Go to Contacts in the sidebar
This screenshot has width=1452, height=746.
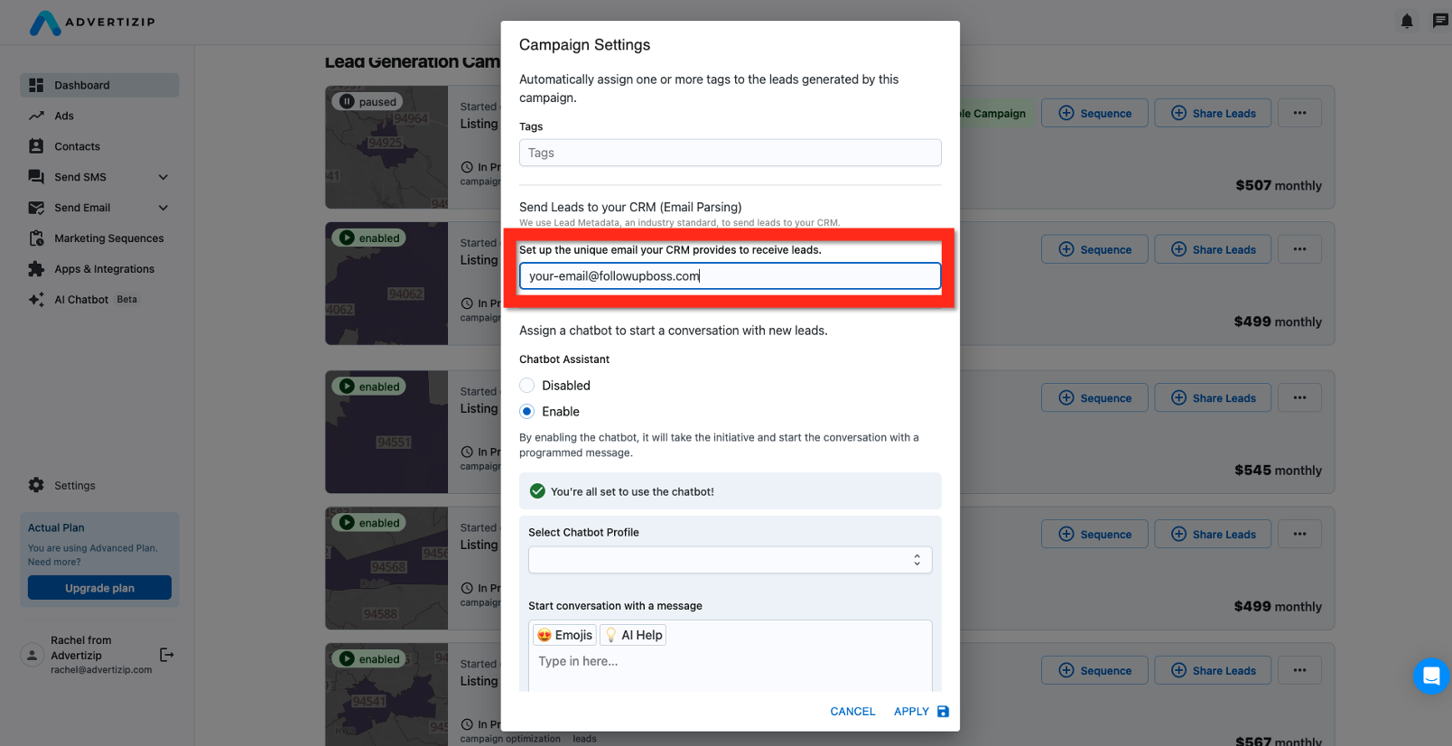pyautogui.click(x=77, y=146)
